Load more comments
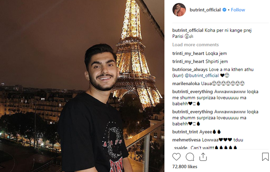 [x=196, y=45]
